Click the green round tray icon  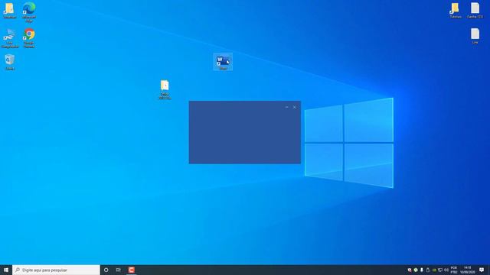pos(416,270)
